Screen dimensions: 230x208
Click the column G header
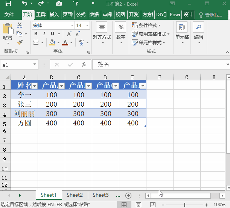point(187,77)
